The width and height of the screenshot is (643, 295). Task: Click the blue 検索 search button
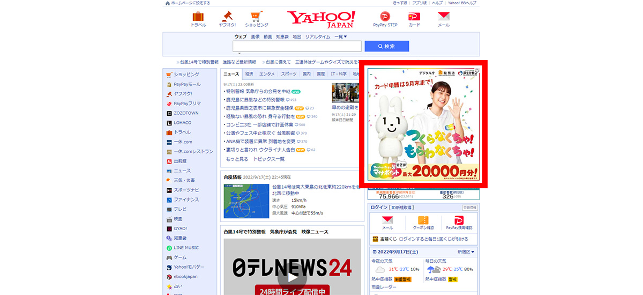[x=387, y=46]
